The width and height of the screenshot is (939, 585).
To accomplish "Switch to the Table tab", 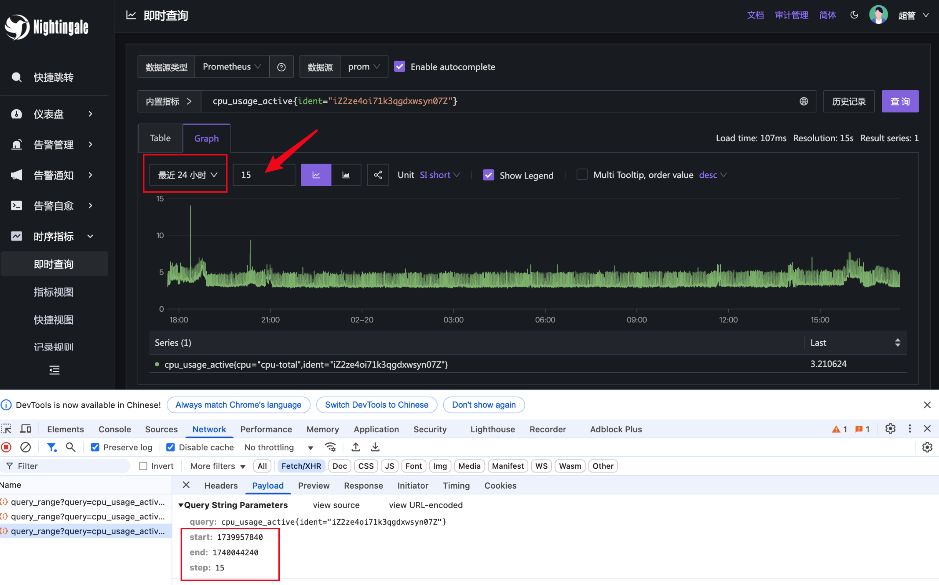I will [x=160, y=138].
